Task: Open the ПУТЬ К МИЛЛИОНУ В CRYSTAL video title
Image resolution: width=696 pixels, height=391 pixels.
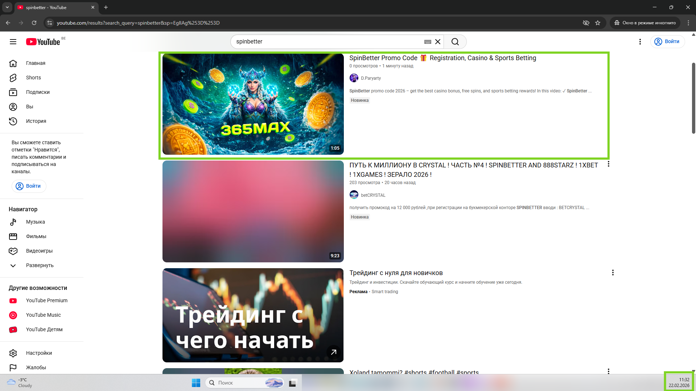Action: (x=474, y=170)
